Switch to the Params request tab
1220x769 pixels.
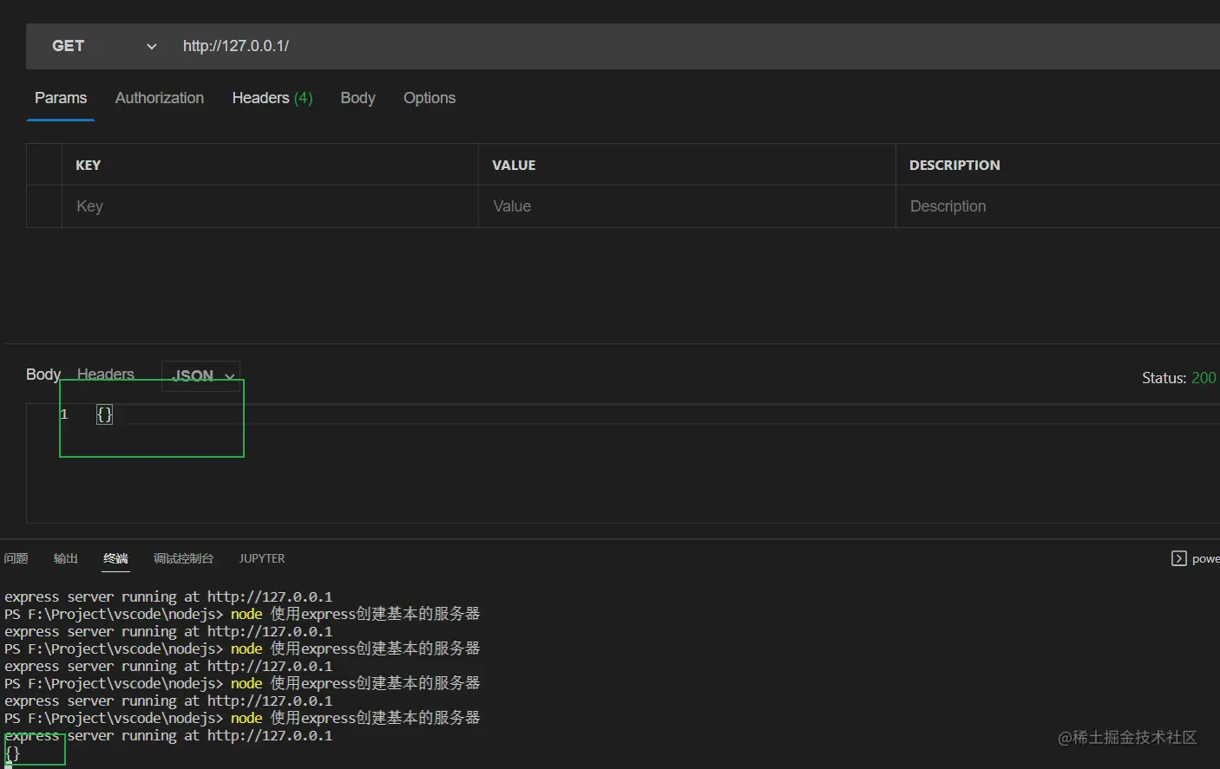click(x=61, y=98)
